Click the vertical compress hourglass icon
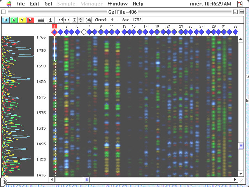The image size is (249, 187). click(x=74, y=20)
